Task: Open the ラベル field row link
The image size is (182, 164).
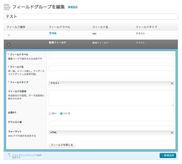Action: (53, 33)
